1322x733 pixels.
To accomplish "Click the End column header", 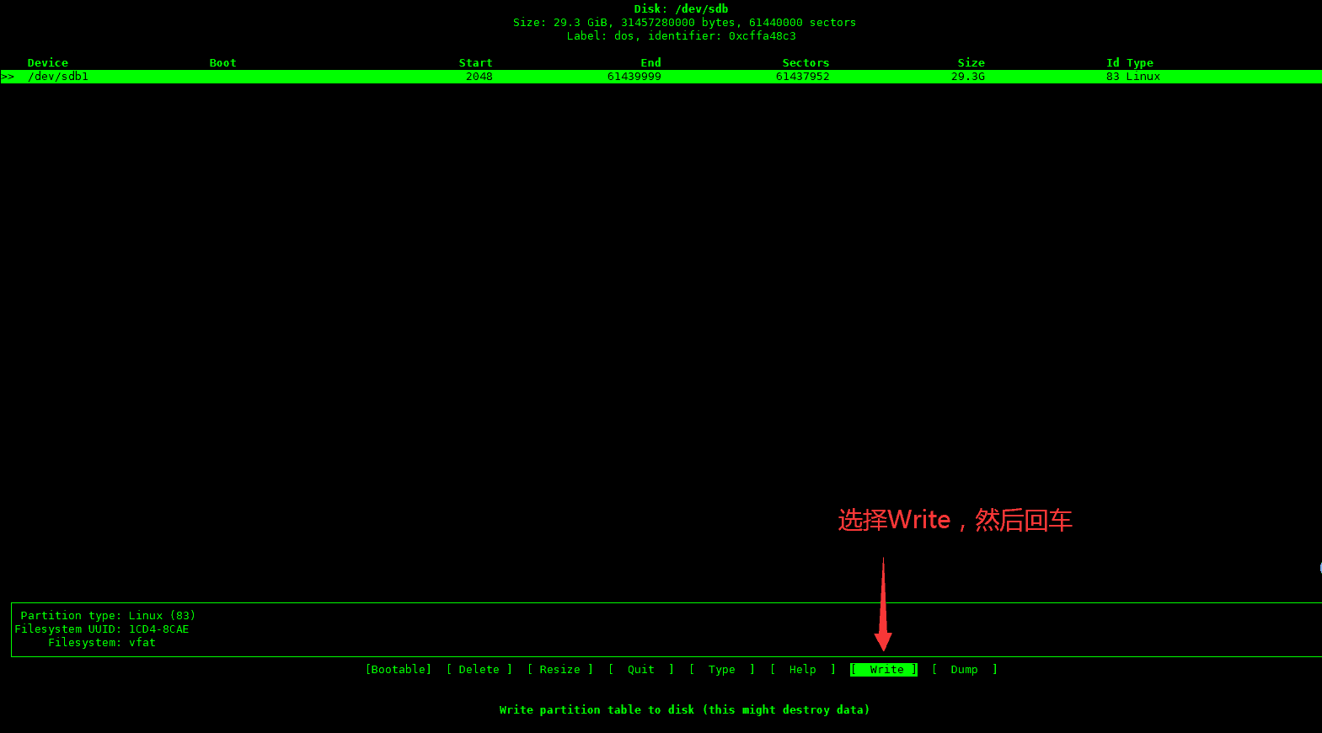I will point(651,63).
